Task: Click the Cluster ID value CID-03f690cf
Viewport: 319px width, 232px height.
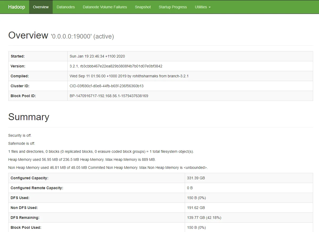Action: coord(106,86)
